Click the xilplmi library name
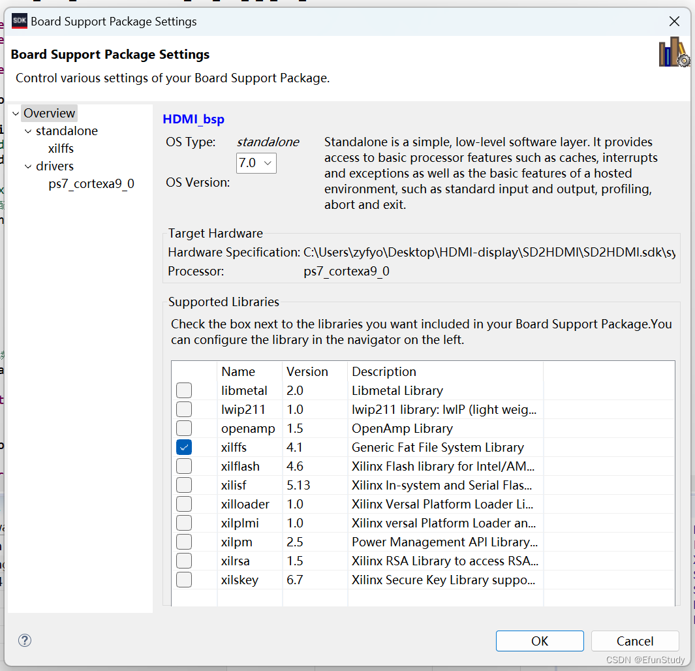 tap(239, 523)
